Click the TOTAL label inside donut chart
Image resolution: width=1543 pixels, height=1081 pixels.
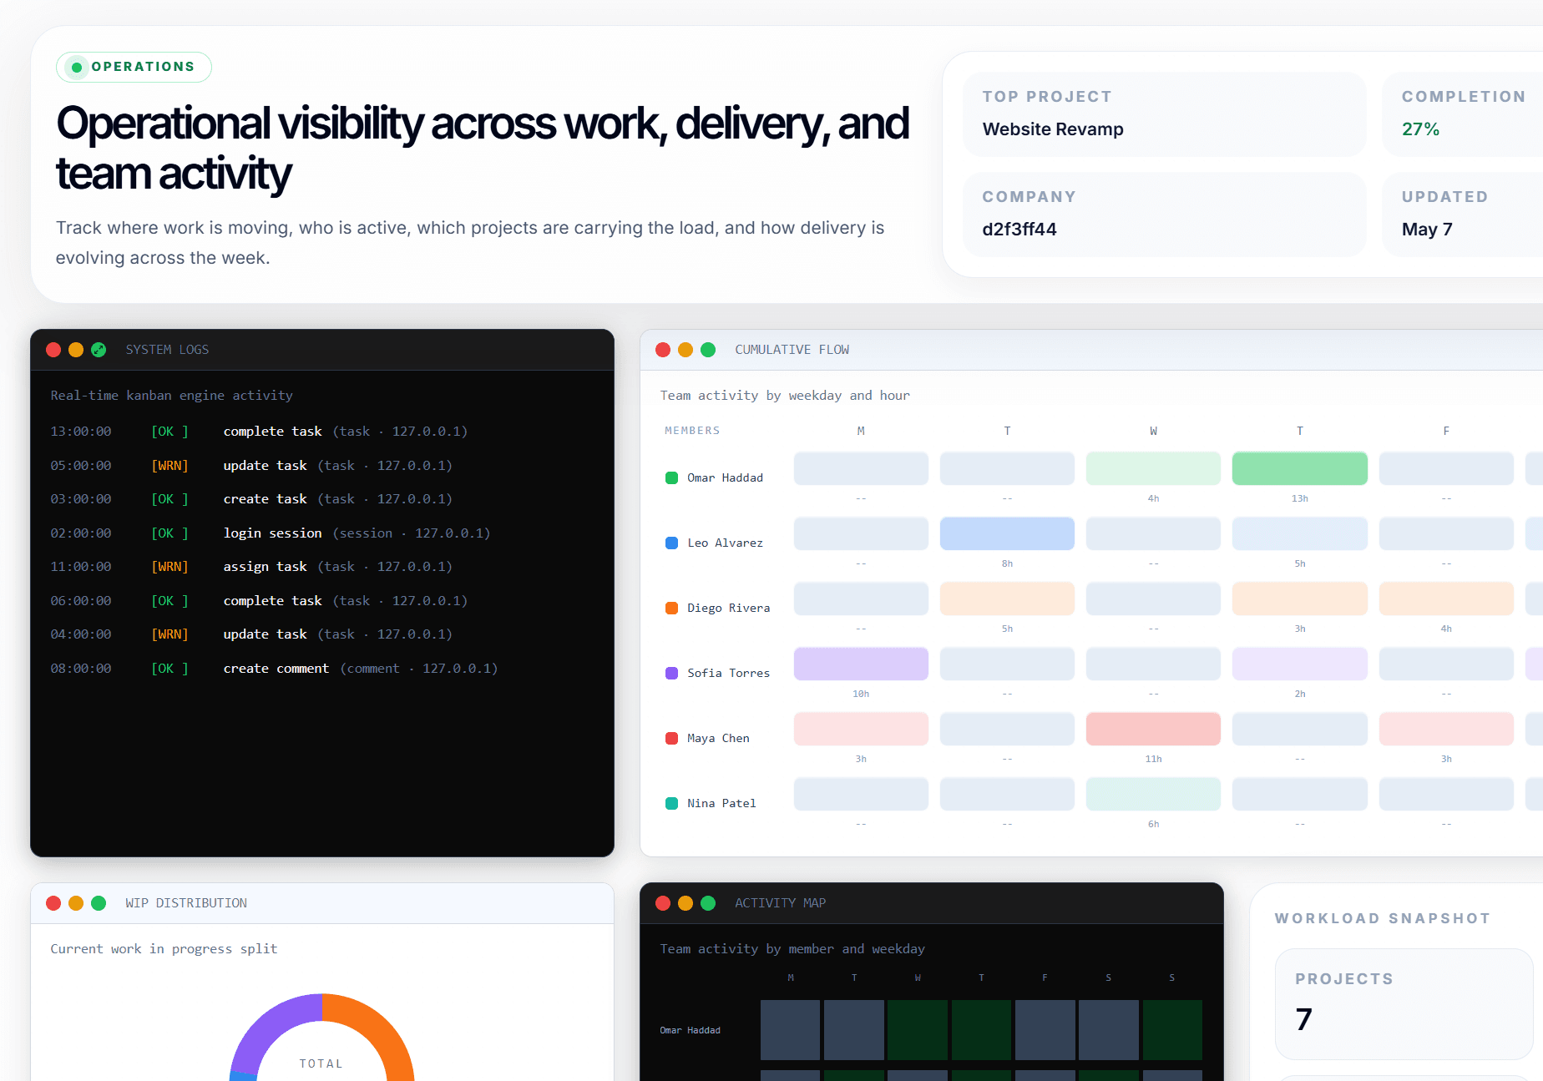(x=321, y=1063)
